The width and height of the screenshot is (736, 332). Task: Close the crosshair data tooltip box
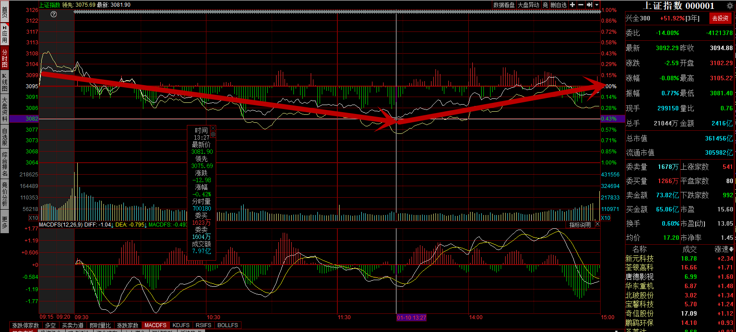[213, 129]
